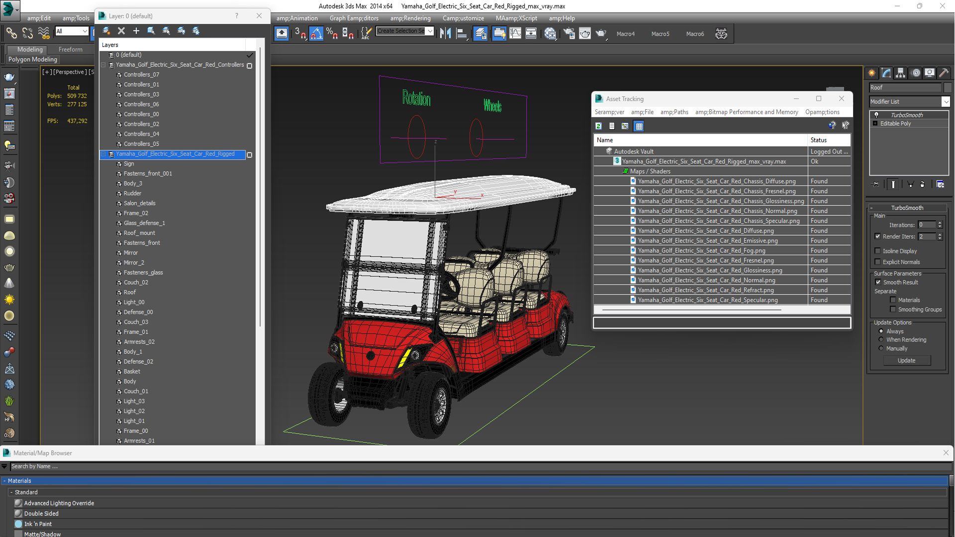The width and height of the screenshot is (955, 537).
Task: Open the Graph Editors menu
Action: pyautogui.click(x=354, y=18)
